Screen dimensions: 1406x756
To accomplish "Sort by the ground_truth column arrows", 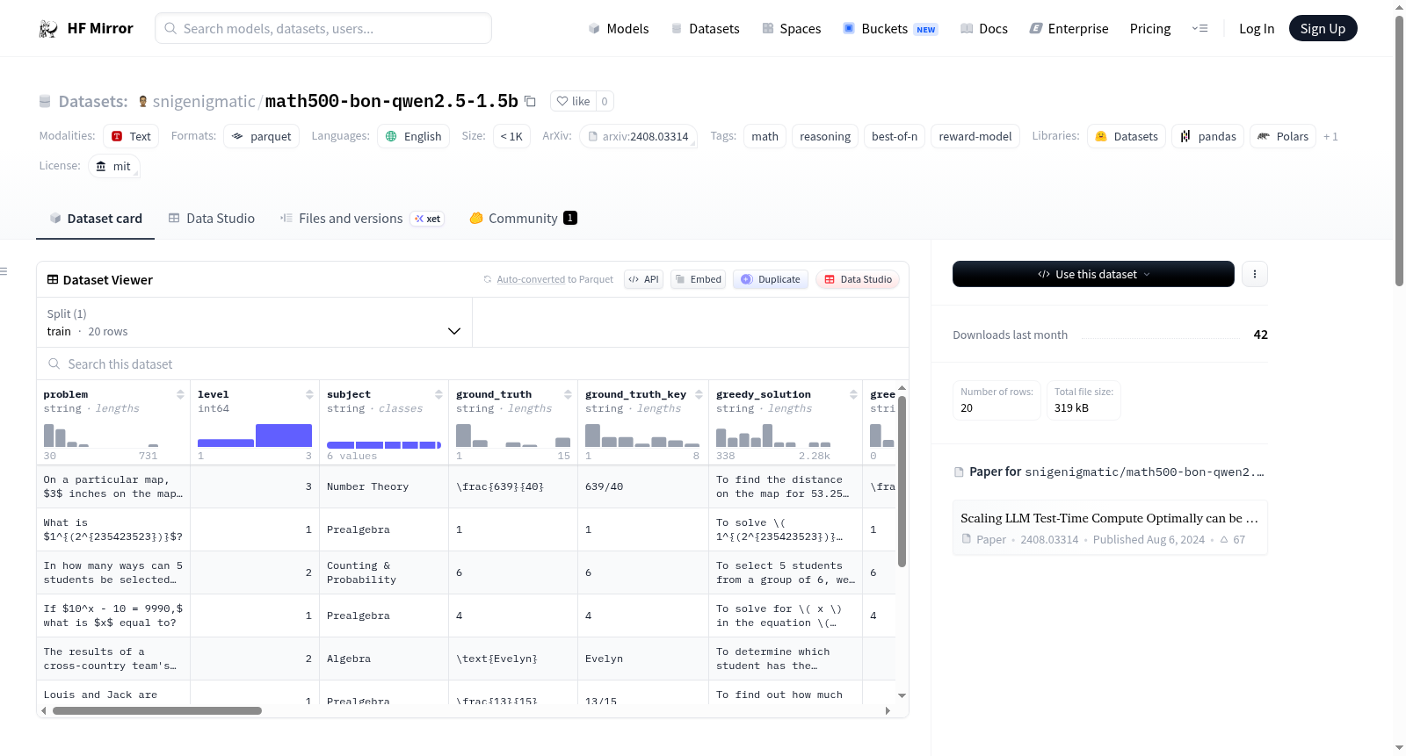I will pyautogui.click(x=568, y=394).
